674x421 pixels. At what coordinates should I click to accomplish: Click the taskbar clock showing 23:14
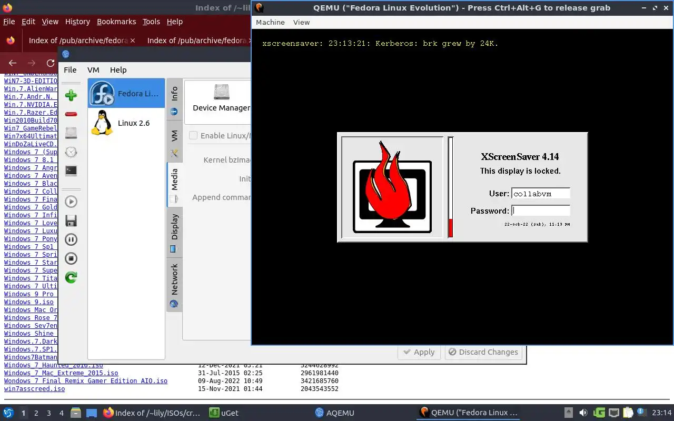[x=661, y=413]
